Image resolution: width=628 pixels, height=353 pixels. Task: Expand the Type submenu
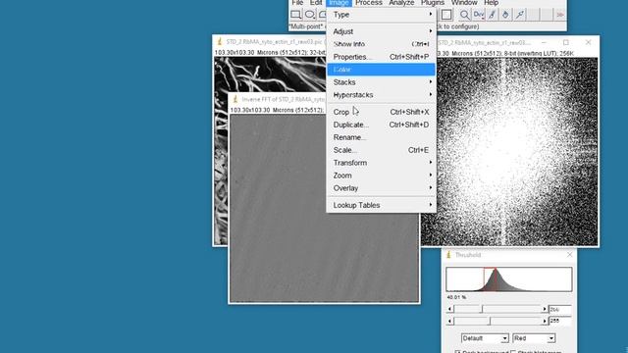pyautogui.click(x=381, y=15)
